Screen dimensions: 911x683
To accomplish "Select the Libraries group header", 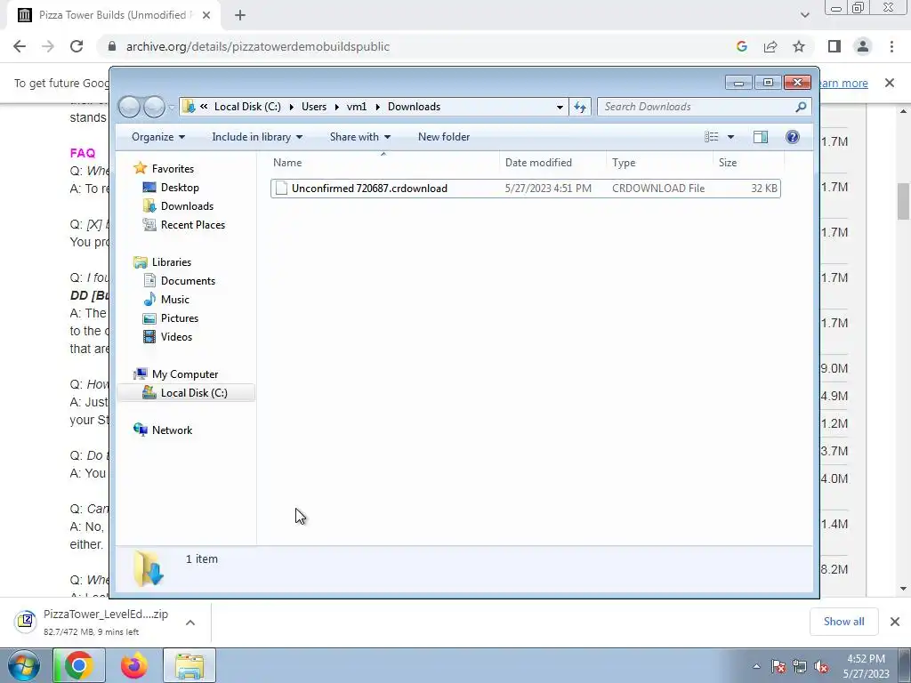I will tap(172, 262).
